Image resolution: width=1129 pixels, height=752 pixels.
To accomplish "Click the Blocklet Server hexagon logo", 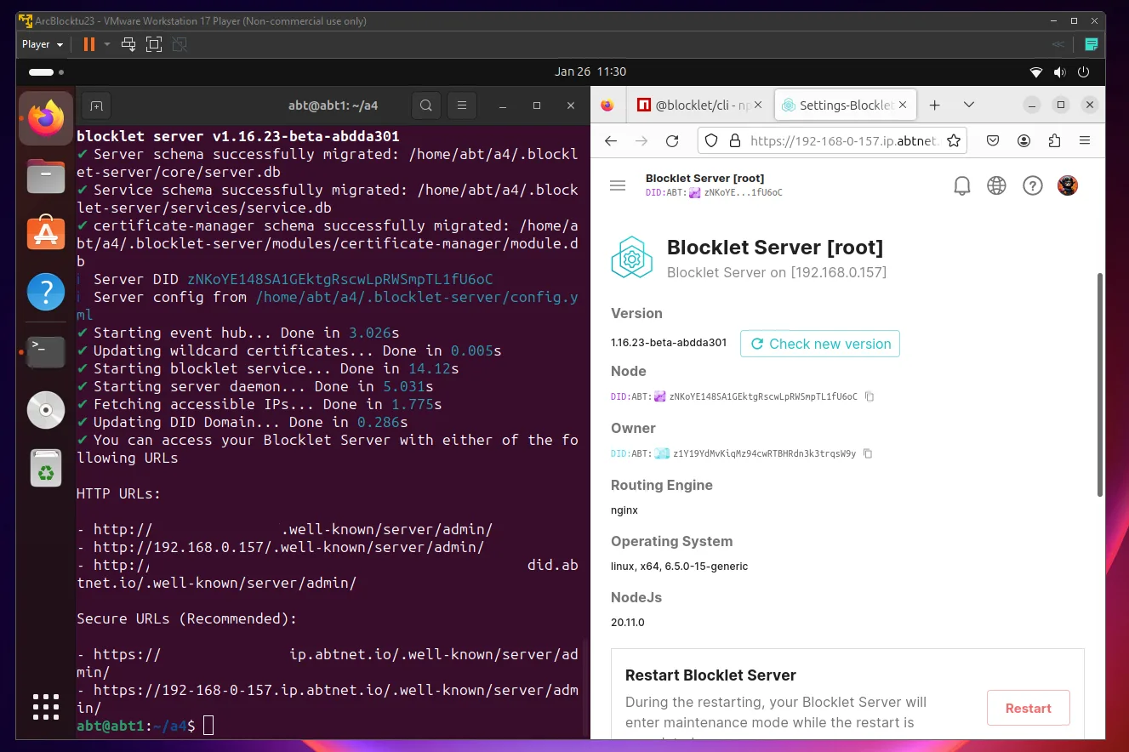I will coord(631,258).
